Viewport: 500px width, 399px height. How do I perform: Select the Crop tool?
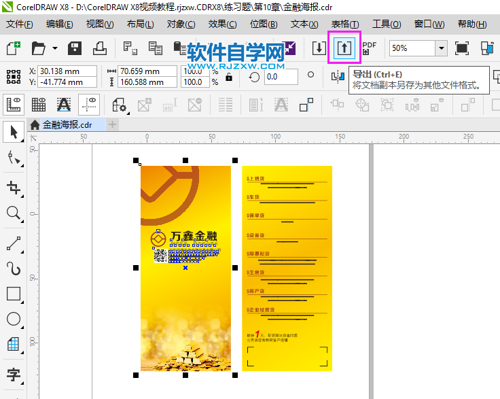pyautogui.click(x=13, y=187)
